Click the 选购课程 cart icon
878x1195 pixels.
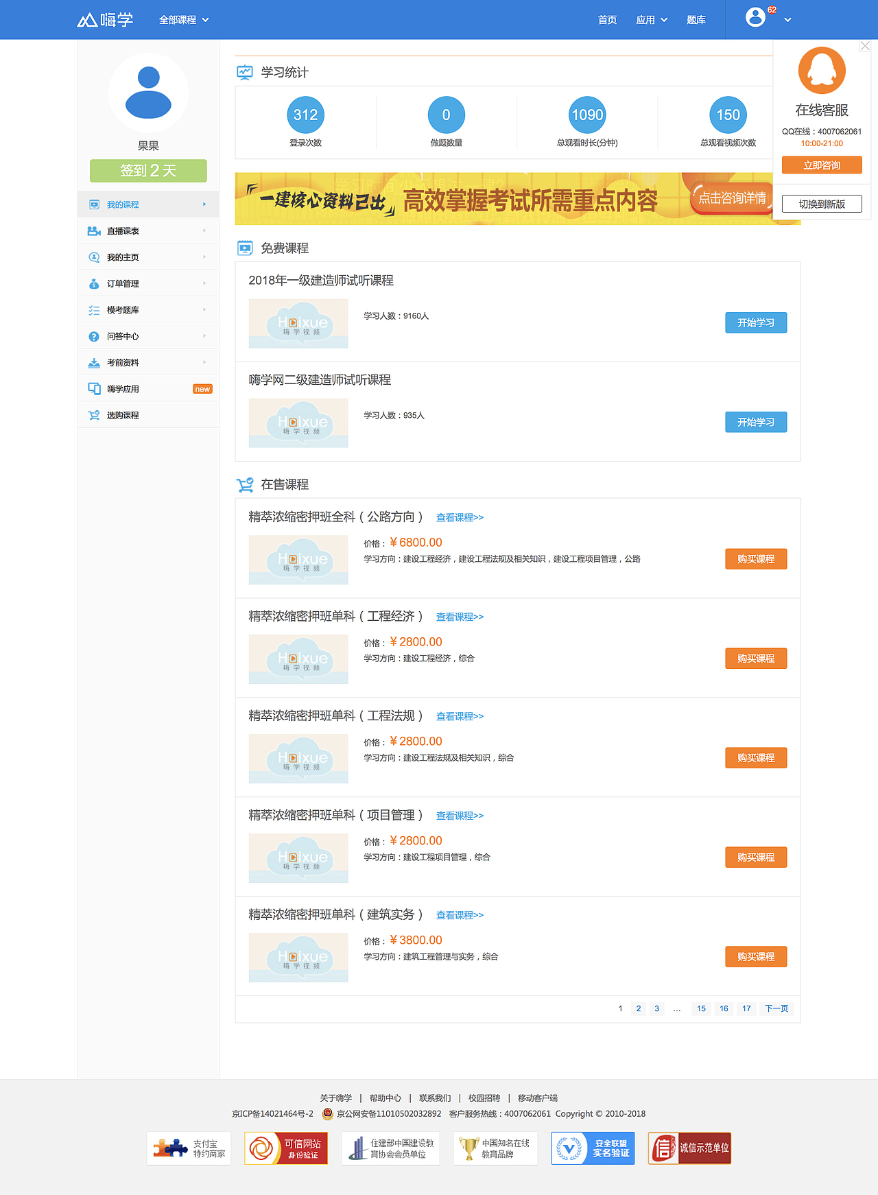(94, 415)
